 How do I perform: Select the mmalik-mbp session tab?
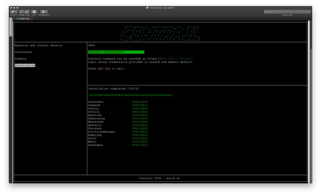click(23, 19)
